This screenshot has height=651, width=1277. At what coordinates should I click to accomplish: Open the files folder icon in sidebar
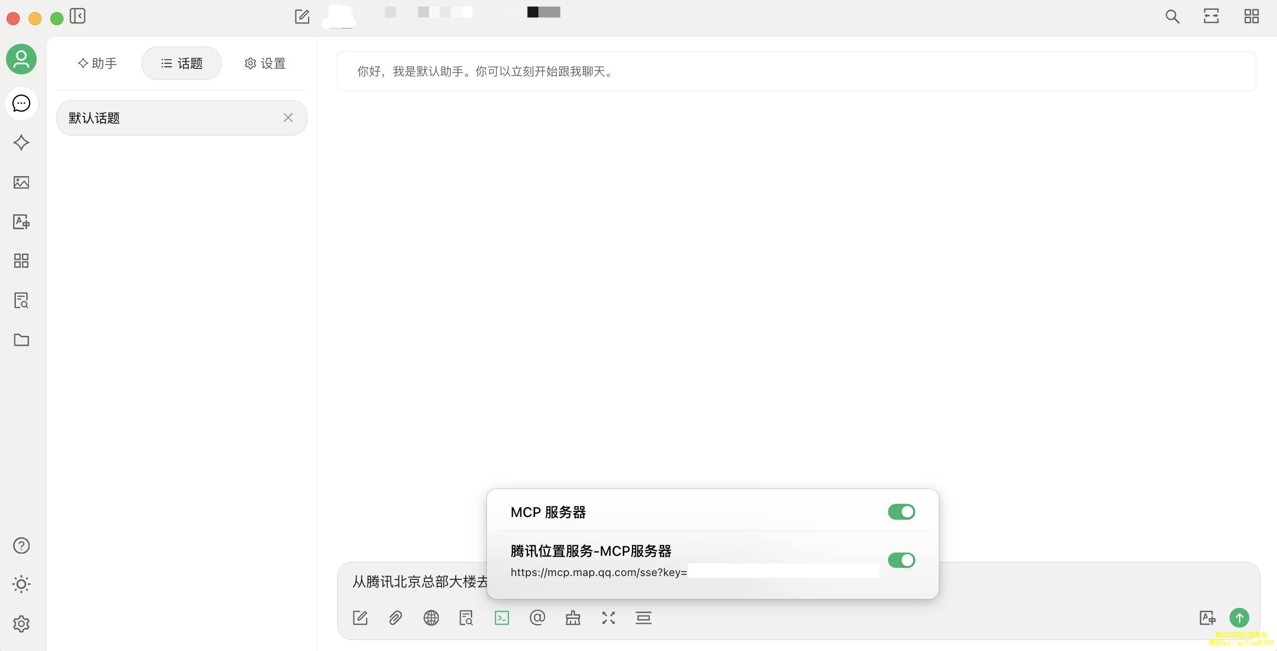(x=21, y=340)
